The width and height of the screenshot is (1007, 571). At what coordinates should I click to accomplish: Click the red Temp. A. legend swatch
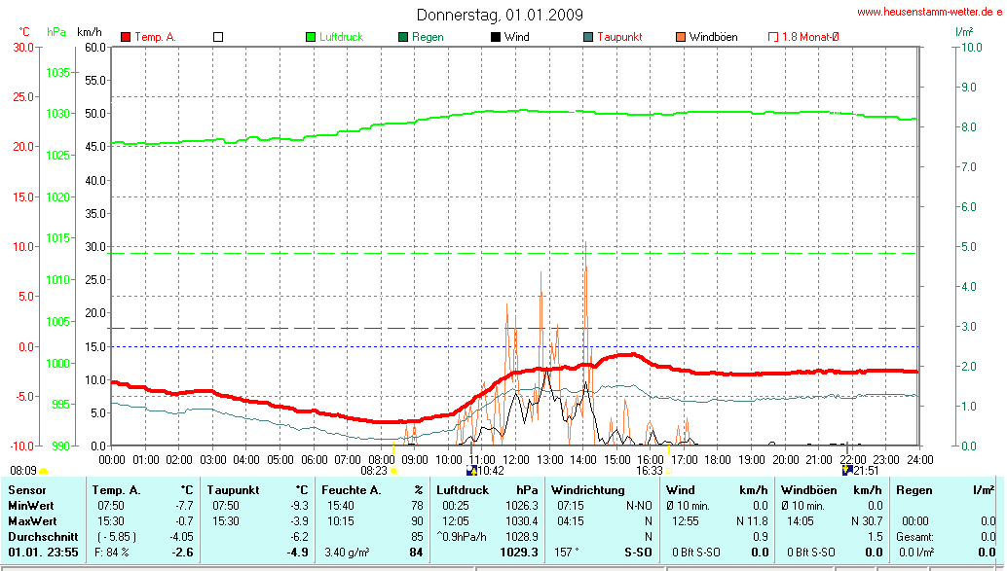click(x=126, y=37)
